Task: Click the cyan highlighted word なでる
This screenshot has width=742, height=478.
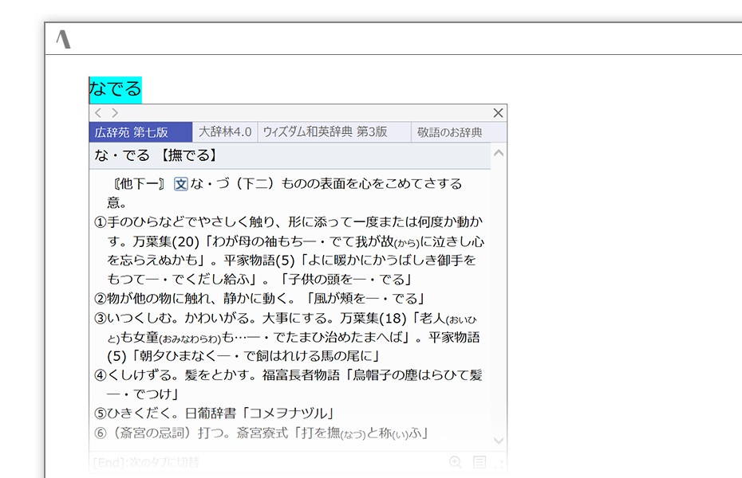Action: pos(115,89)
